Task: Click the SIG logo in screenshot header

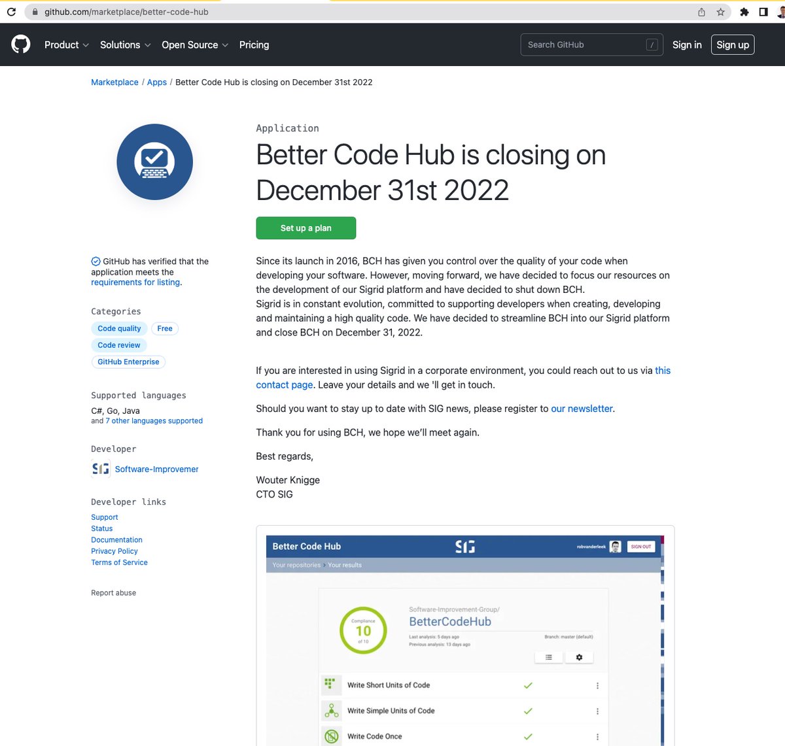Action: [x=465, y=547]
